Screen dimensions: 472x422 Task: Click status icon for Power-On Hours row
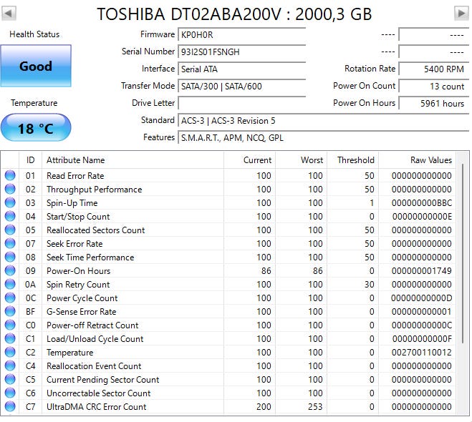coord(10,270)
